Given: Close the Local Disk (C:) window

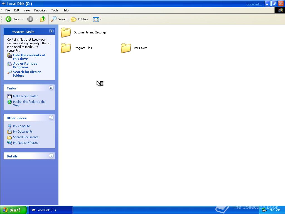Looking at the screenshot, I should pos(281,4).
